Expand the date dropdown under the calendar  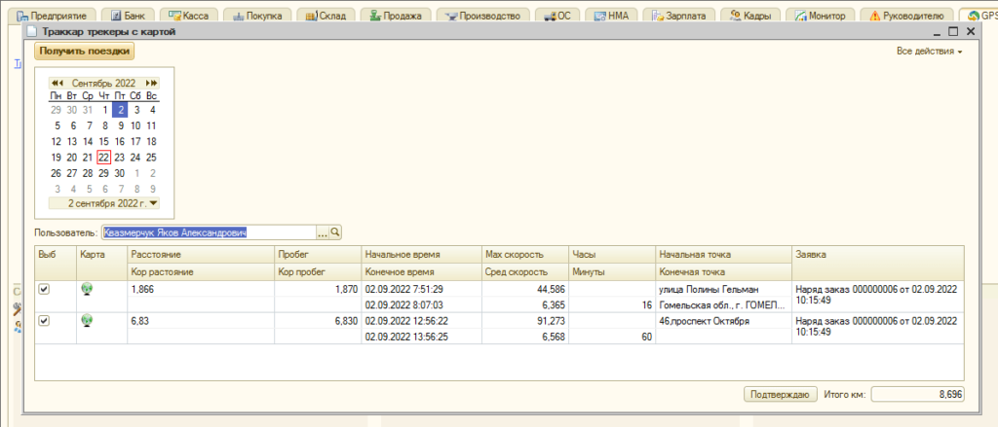click(x=153, y=203)
